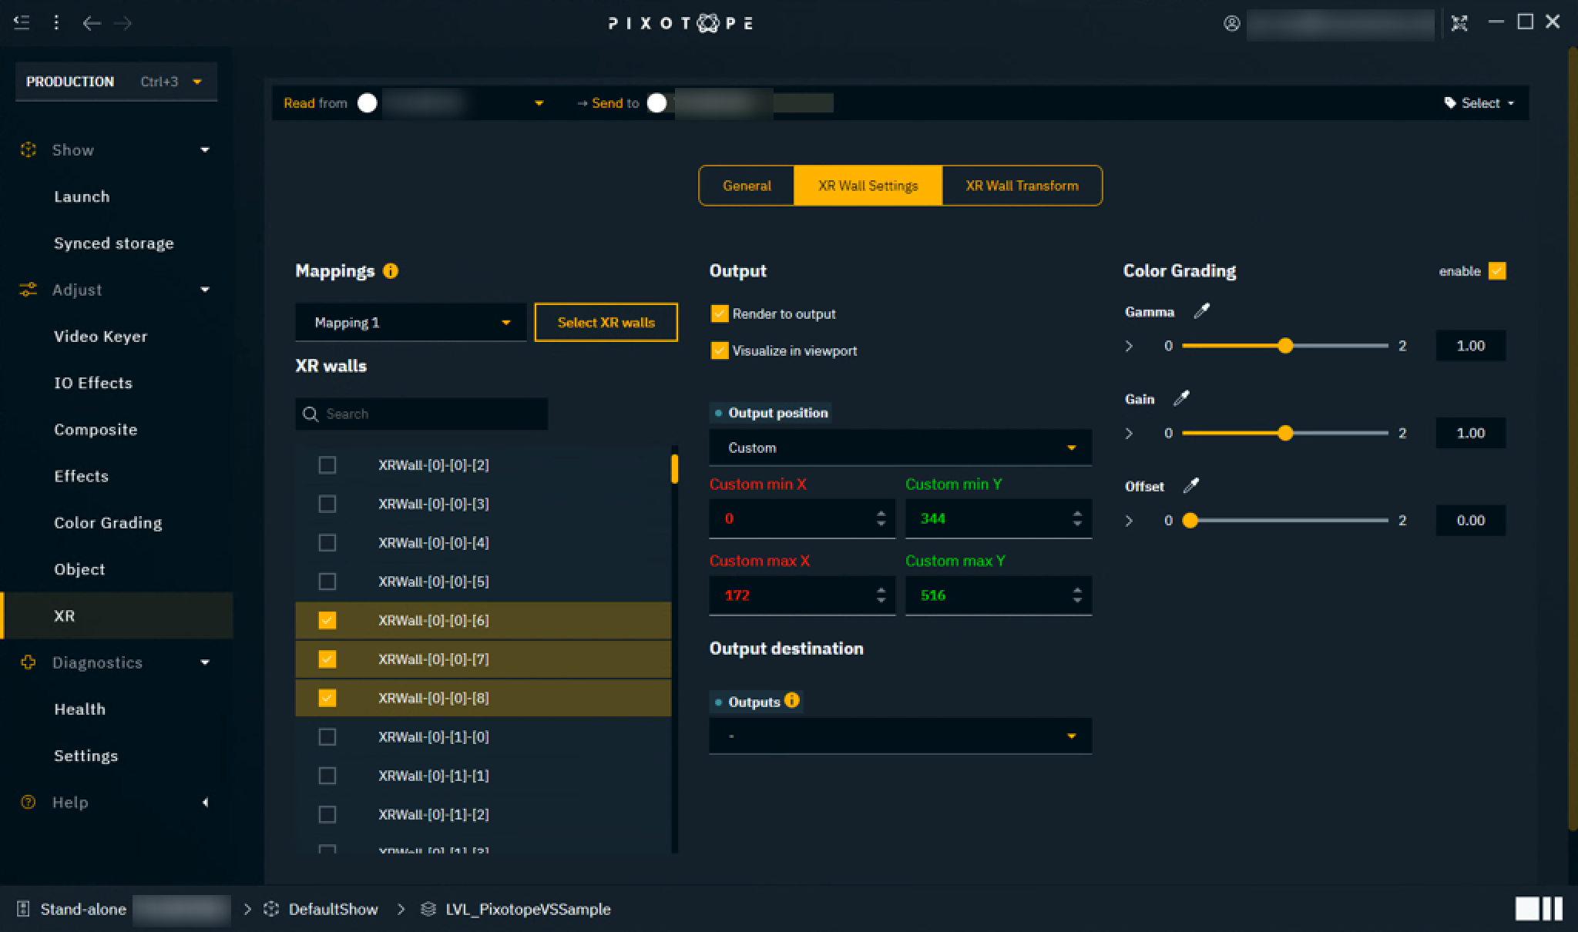Click the user account icon
The height and width of the screenshot is (932, 1578).
click(x=1231, y=23)
